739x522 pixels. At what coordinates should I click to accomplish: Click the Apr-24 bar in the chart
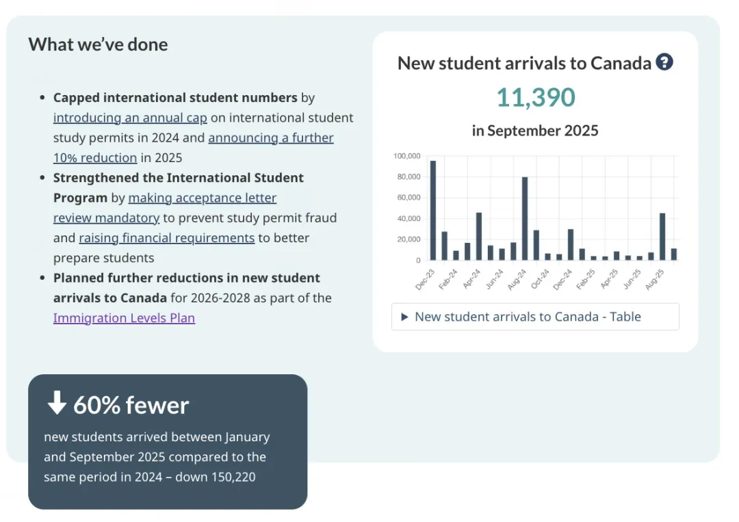(x=479, y=237)
